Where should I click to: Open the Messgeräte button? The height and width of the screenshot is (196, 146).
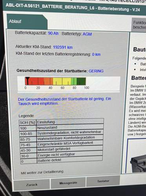68,183
